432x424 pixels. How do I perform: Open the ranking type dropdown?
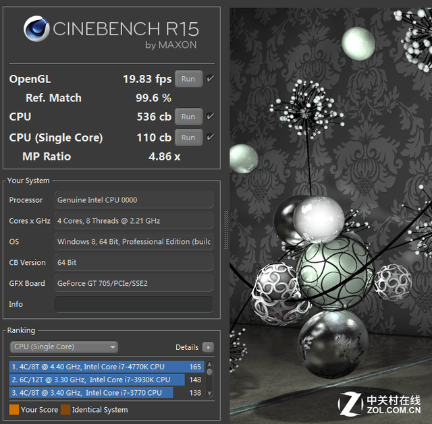[64, 346]
